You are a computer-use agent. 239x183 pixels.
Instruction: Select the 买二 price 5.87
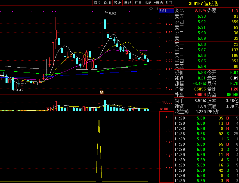[202, 50]
